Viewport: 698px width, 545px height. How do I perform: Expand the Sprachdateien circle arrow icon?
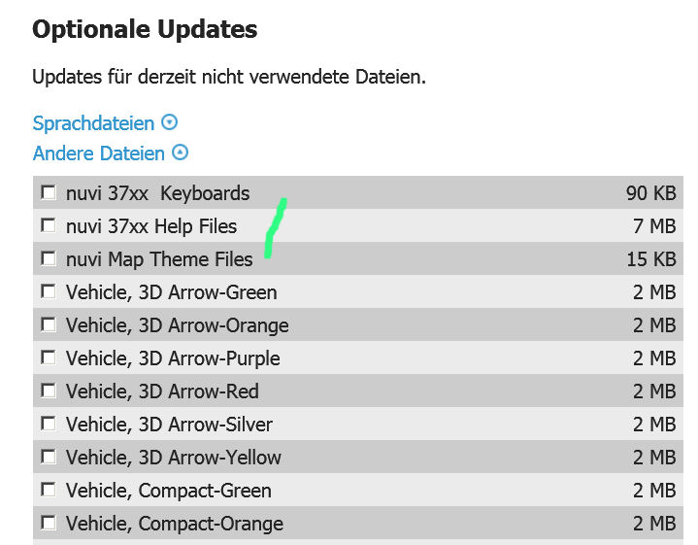(169, 122)
